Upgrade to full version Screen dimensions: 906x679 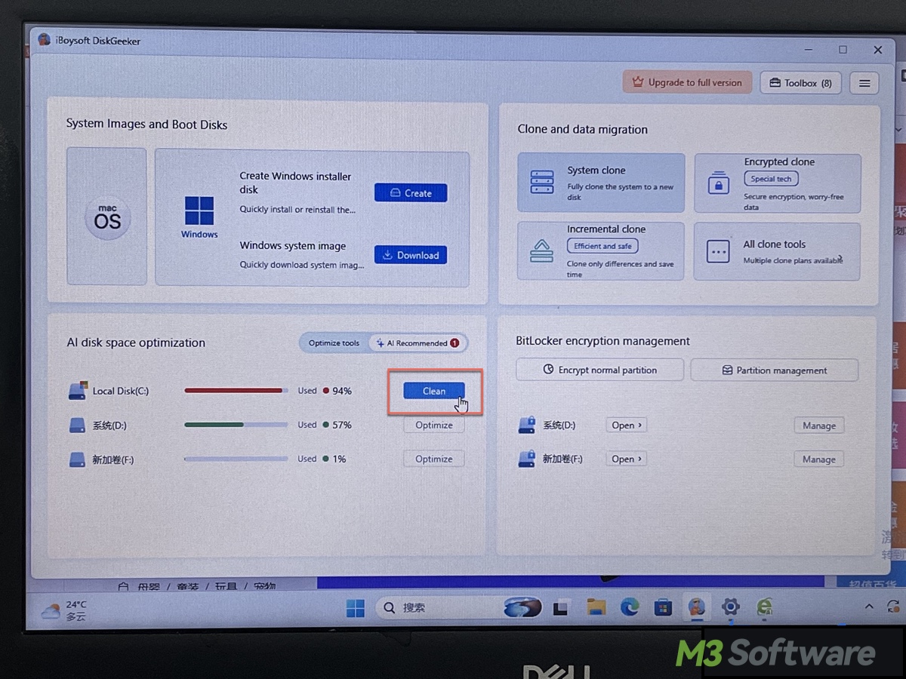coord(687,82)
